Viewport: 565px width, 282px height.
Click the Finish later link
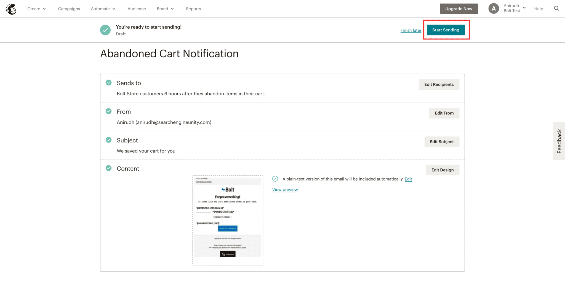[x=411, y=30]
